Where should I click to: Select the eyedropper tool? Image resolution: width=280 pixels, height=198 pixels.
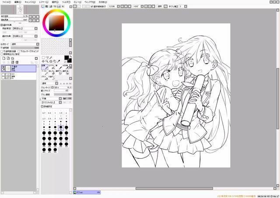point(59,61)
